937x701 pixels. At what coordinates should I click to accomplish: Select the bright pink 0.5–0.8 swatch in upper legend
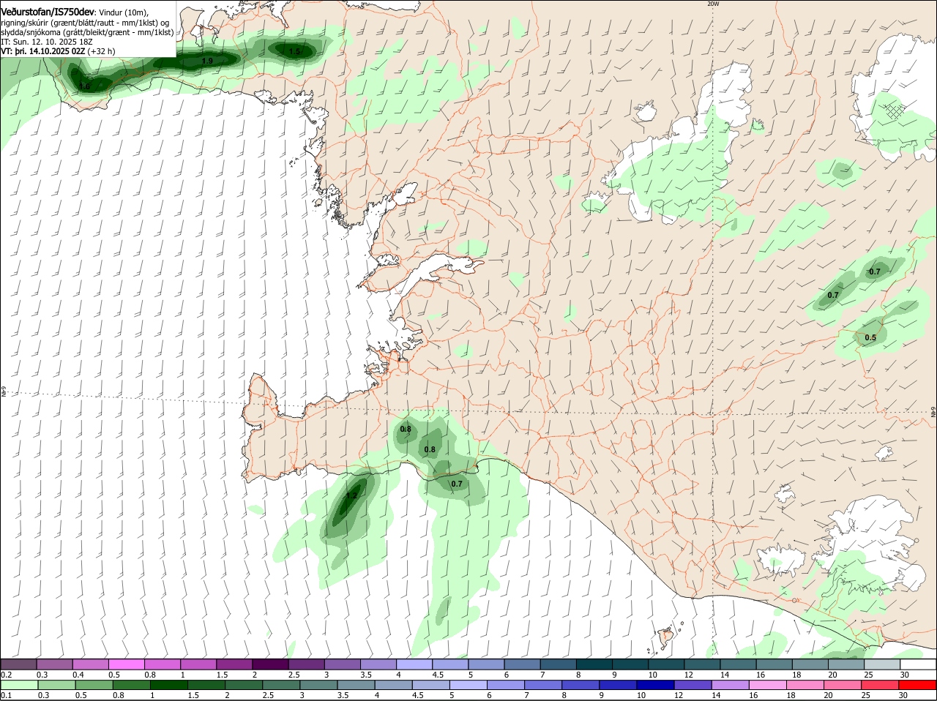[x=126, y=664]
